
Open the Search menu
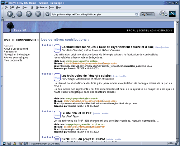pyautogui.click(x=26, y=7)
